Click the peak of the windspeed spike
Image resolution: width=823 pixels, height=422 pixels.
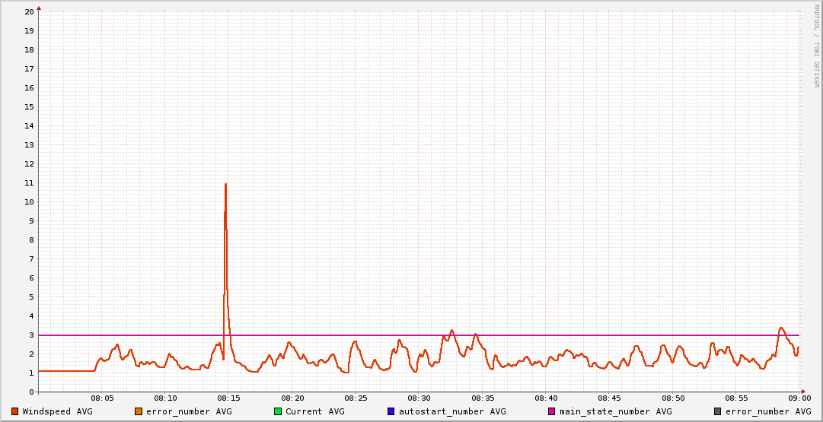[x=225, y=183]
